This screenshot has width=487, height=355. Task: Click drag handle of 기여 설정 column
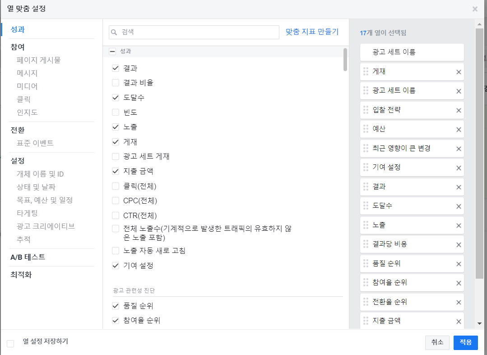366,167
